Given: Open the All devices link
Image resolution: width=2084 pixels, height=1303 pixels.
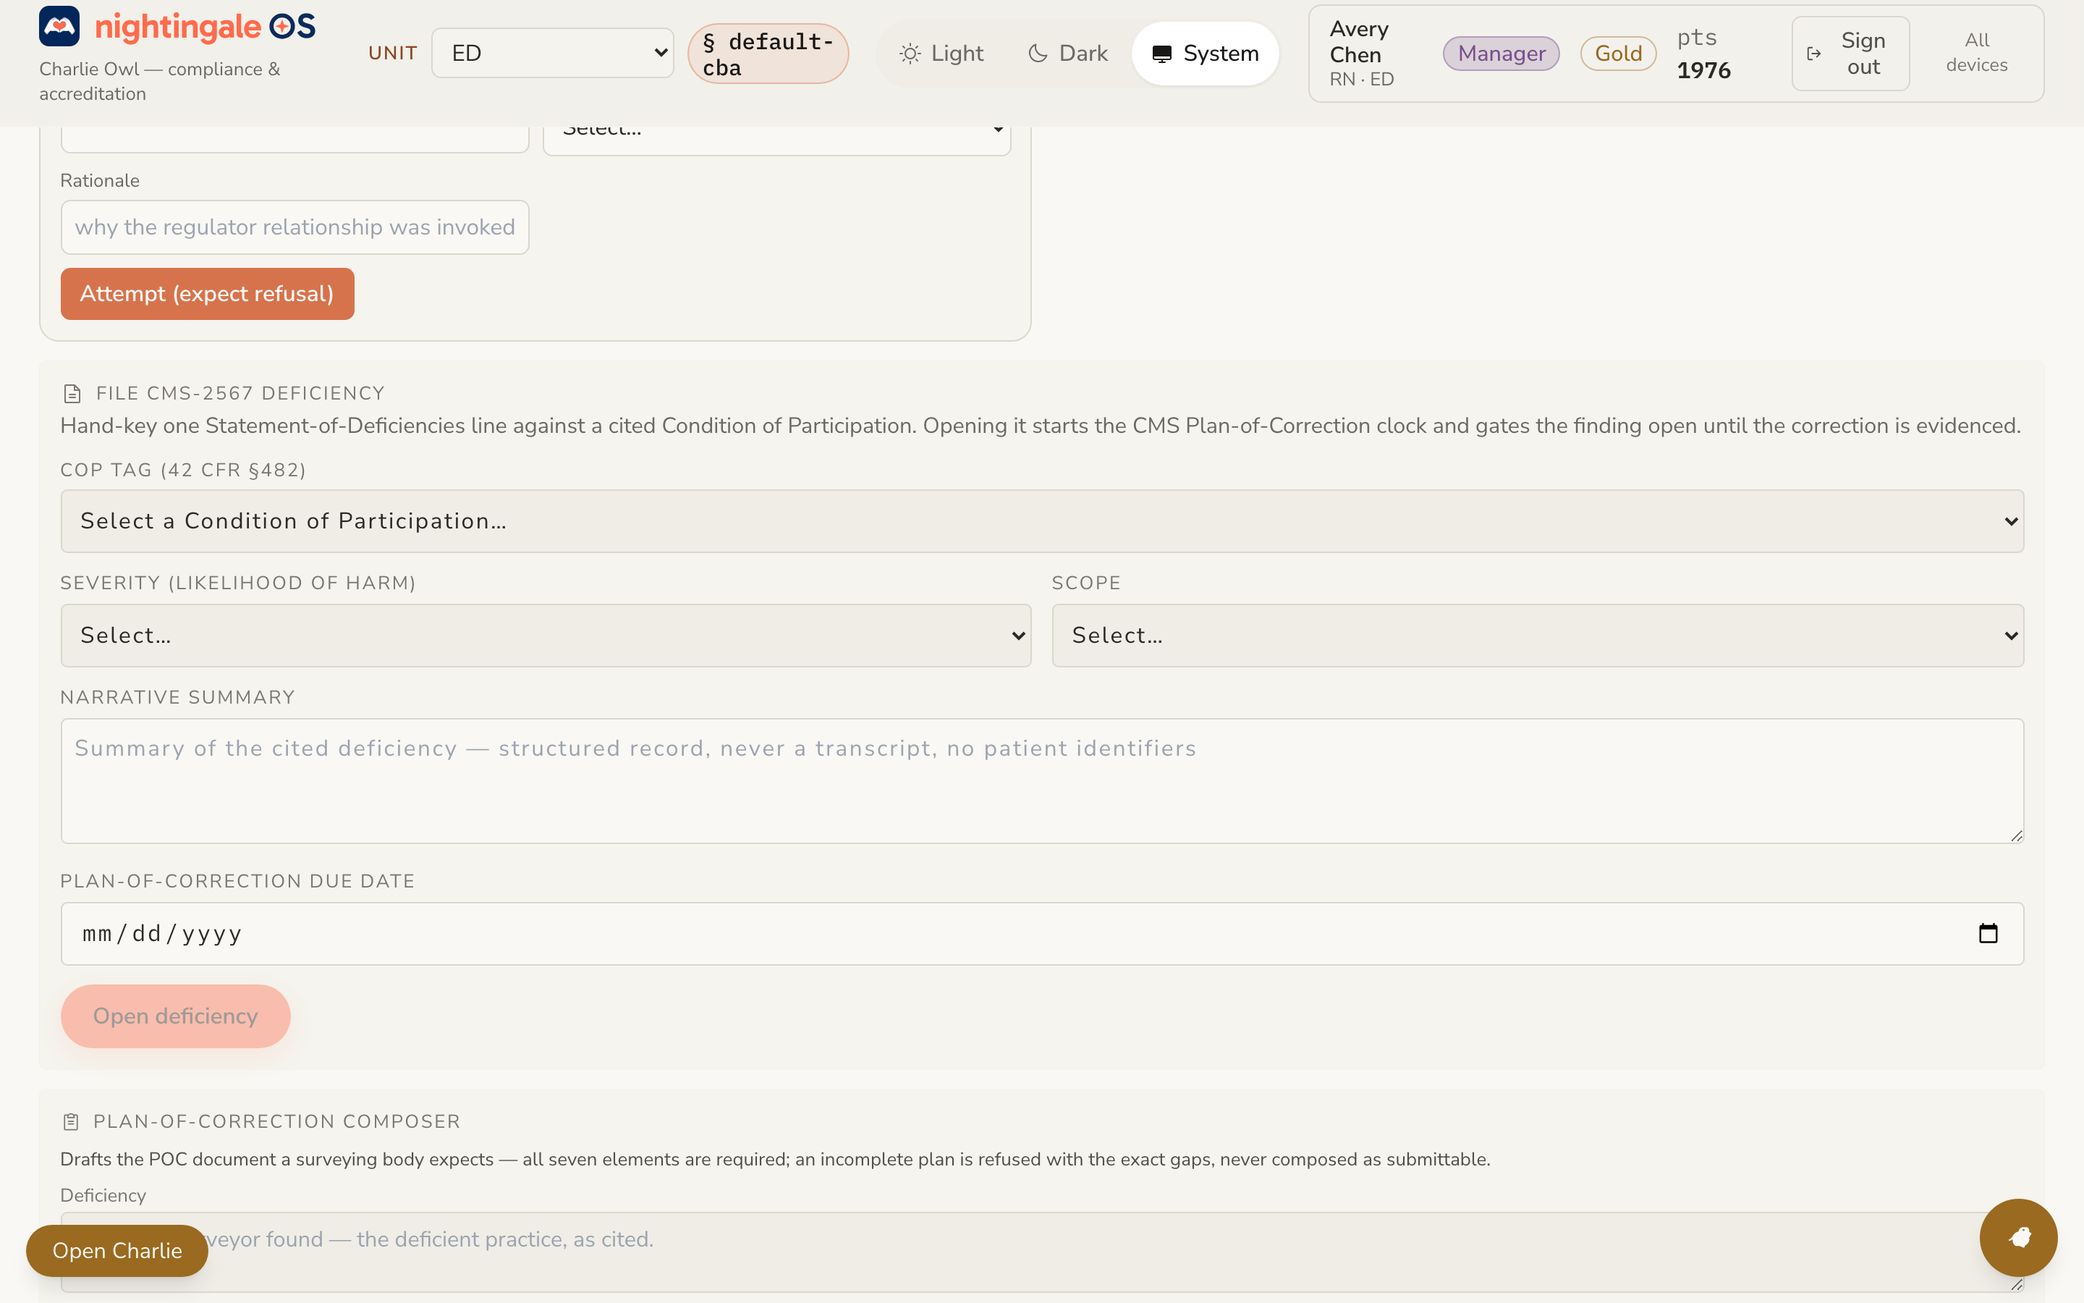Looking at the screenshot, I should (x=1976, y=53).
